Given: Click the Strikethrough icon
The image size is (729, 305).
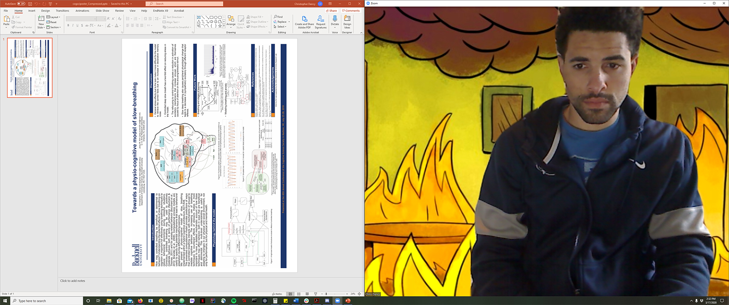Looking at the screenshot, I should coord(87,25).
